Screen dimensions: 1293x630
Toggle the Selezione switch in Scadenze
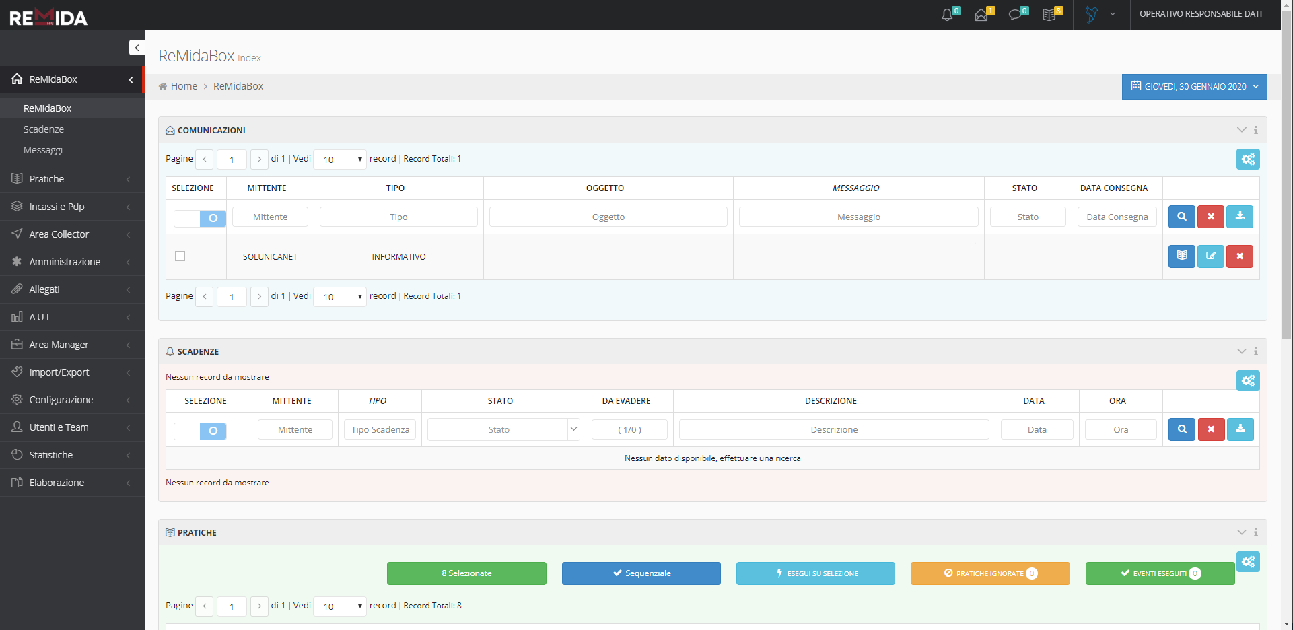[x=200, y=431]
